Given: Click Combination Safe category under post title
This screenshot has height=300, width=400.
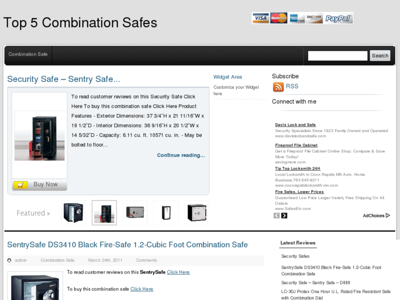Looking at the screenshot, I should pyautogui.click(x=57, y=260).
